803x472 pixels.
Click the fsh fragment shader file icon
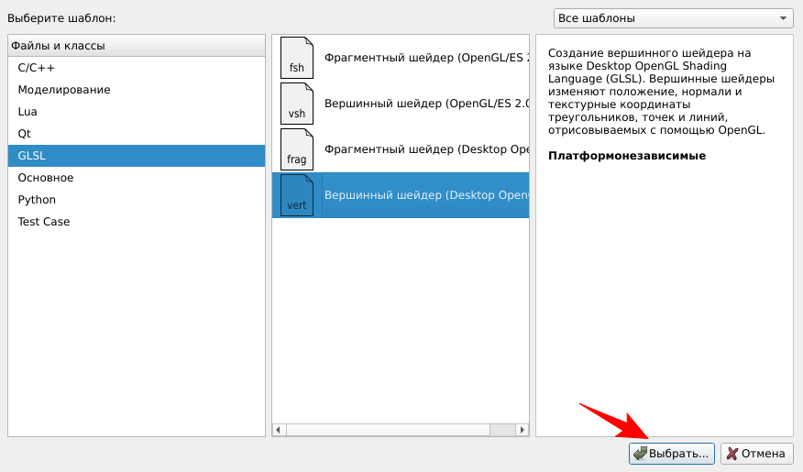[x=296, y=58]
